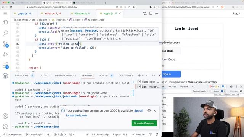Screen dimensions: 244x137
Task: Click the verification code input field
Action: (191, 66)
